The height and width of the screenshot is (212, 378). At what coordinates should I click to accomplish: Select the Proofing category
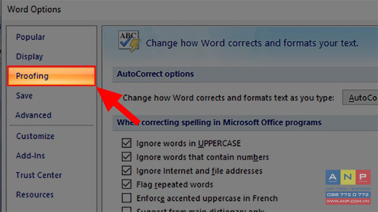tap(52, 76)
